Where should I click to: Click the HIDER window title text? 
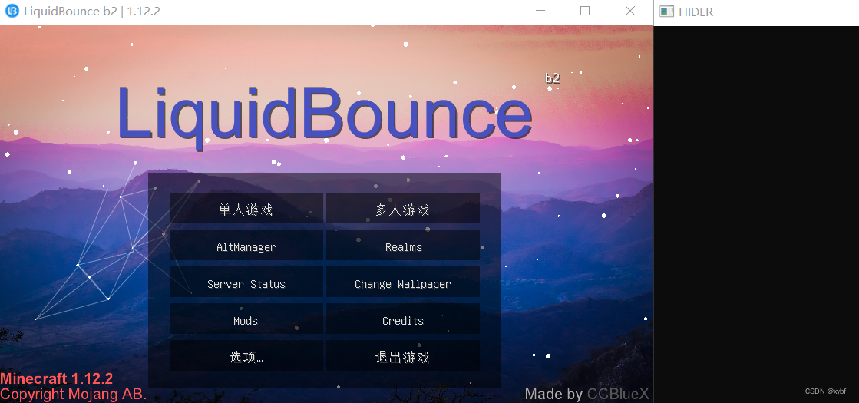(x=695, y=12)
